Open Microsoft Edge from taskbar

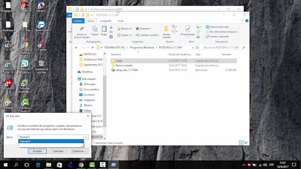point(38,165)
